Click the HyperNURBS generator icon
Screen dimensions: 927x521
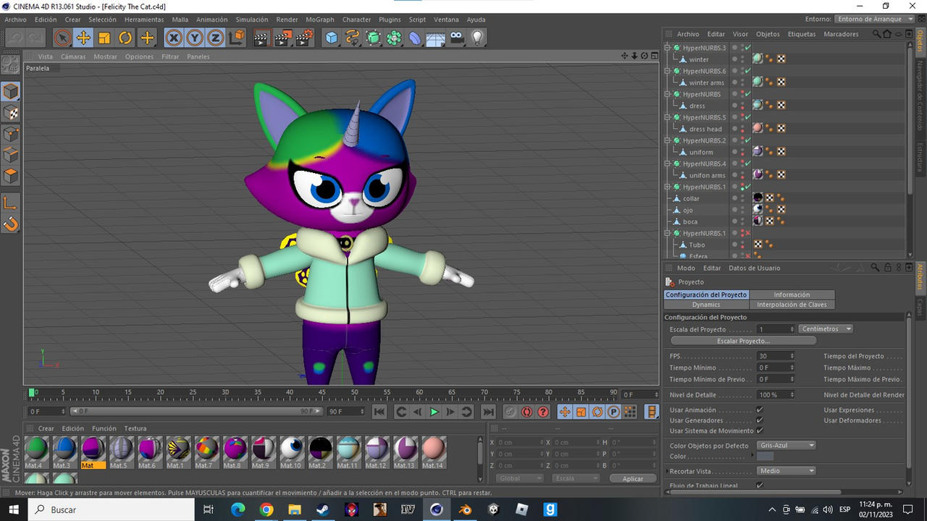click(373, 37)
